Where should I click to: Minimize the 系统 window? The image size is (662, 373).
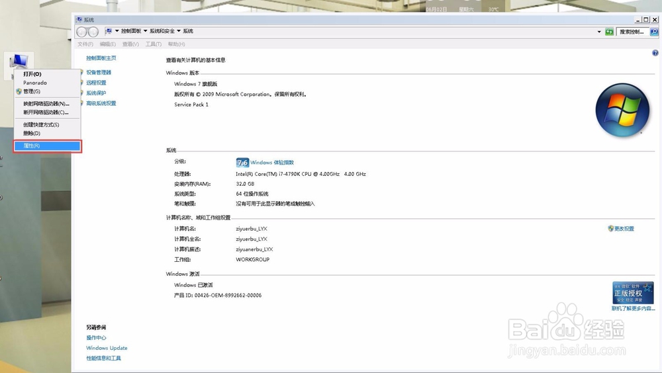[x=638, y=19]
